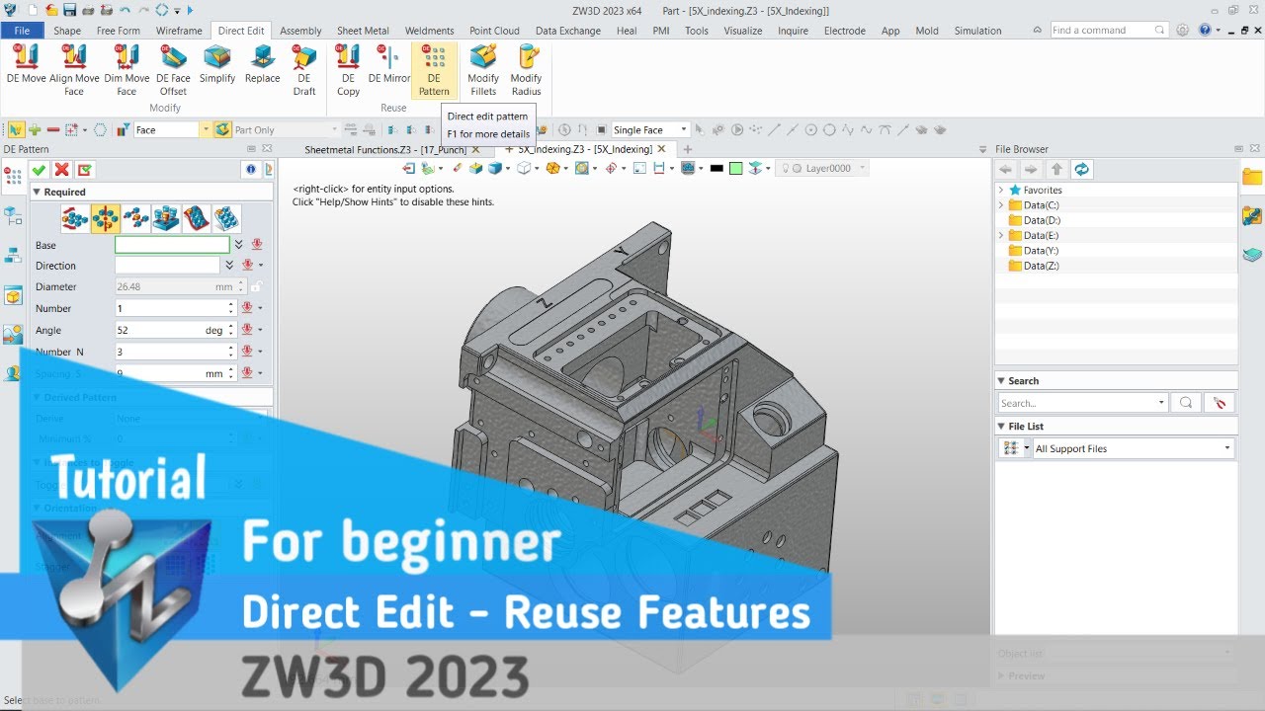Click the Base input field

pos(172,245)
